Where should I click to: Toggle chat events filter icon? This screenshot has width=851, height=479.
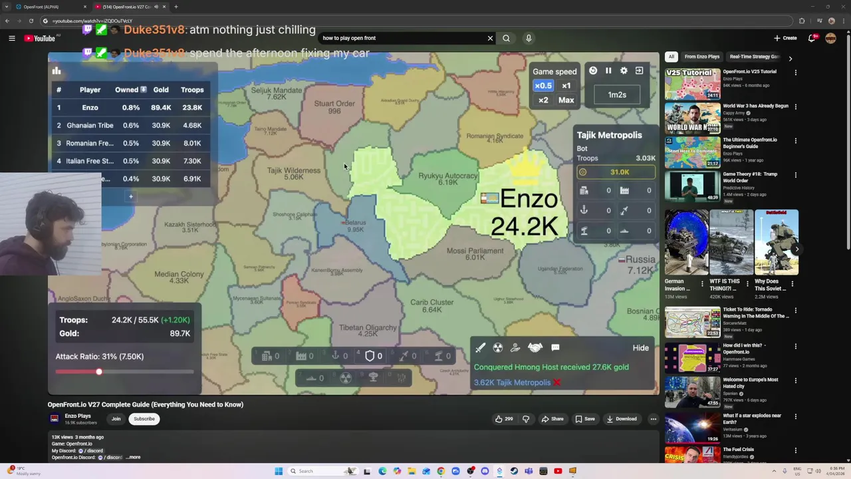555,348
